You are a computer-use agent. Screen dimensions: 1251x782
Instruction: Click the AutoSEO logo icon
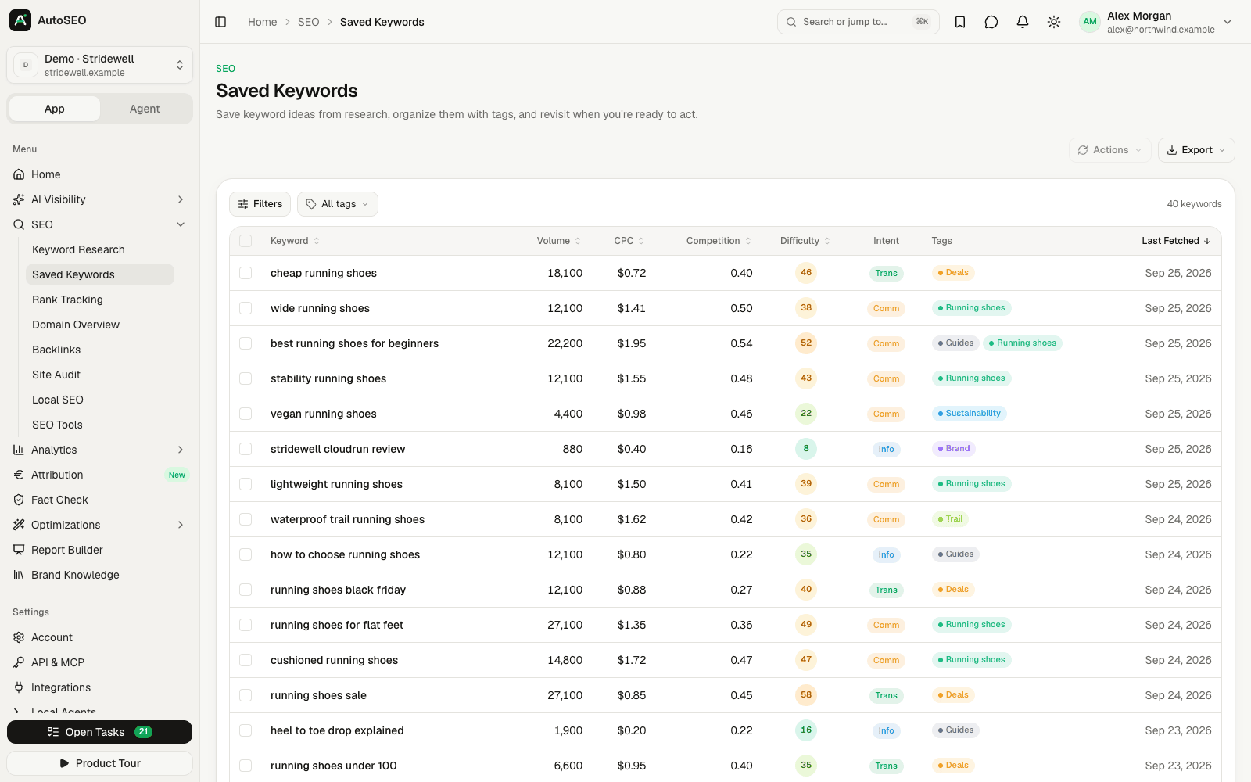coord(20,20)
